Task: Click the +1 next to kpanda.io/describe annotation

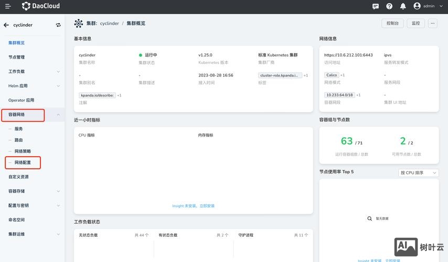Action: click(x=119, y=95)
